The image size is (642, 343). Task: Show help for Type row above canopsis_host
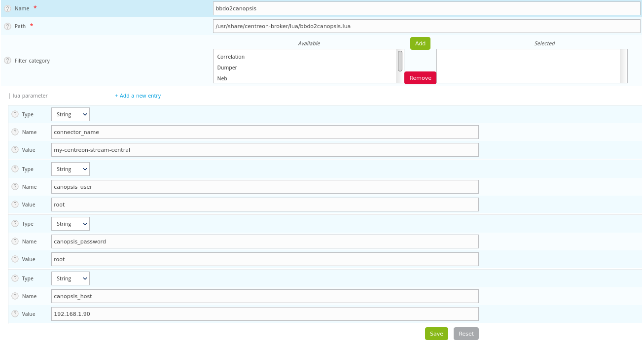click(x=15, y=278)
